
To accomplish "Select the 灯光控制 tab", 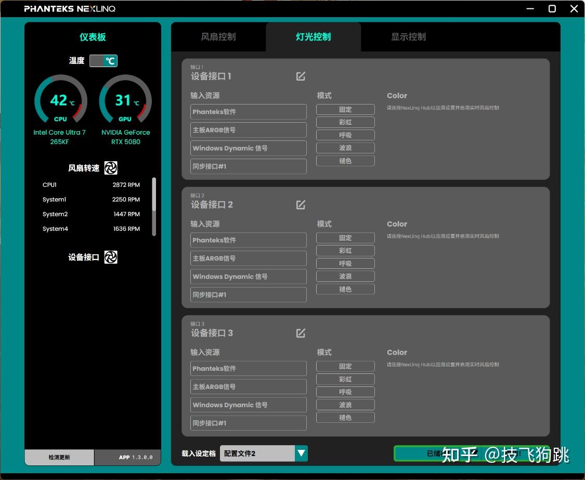I will 314,36.
